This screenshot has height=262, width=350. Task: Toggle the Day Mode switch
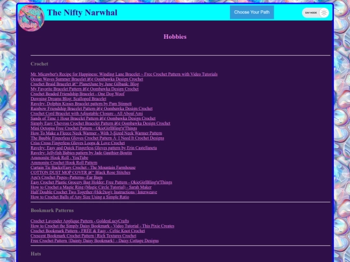[x=316, y=13]
